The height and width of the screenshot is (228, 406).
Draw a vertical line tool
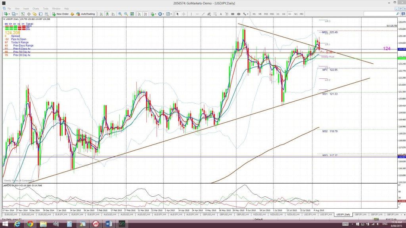[x=192, y=14]
